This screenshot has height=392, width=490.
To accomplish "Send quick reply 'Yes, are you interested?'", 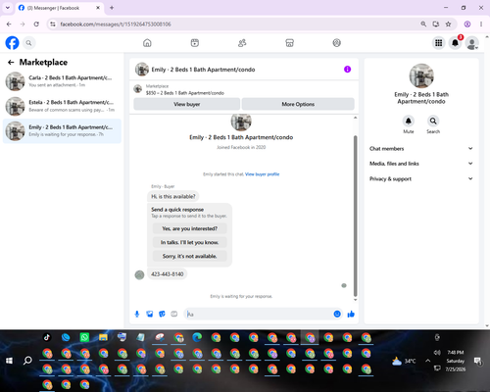I will pos(189,228).
